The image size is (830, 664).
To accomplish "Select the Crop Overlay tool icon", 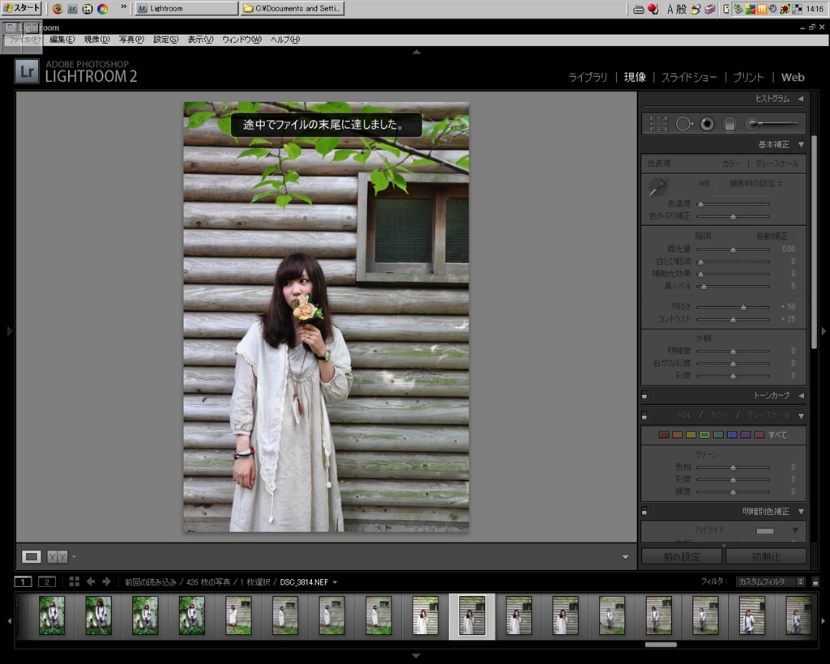I will [658, 124].
